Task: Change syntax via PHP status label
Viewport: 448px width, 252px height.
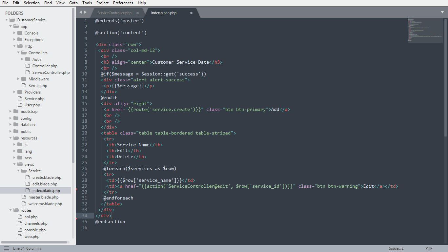Action: click(x=429, y=248)
